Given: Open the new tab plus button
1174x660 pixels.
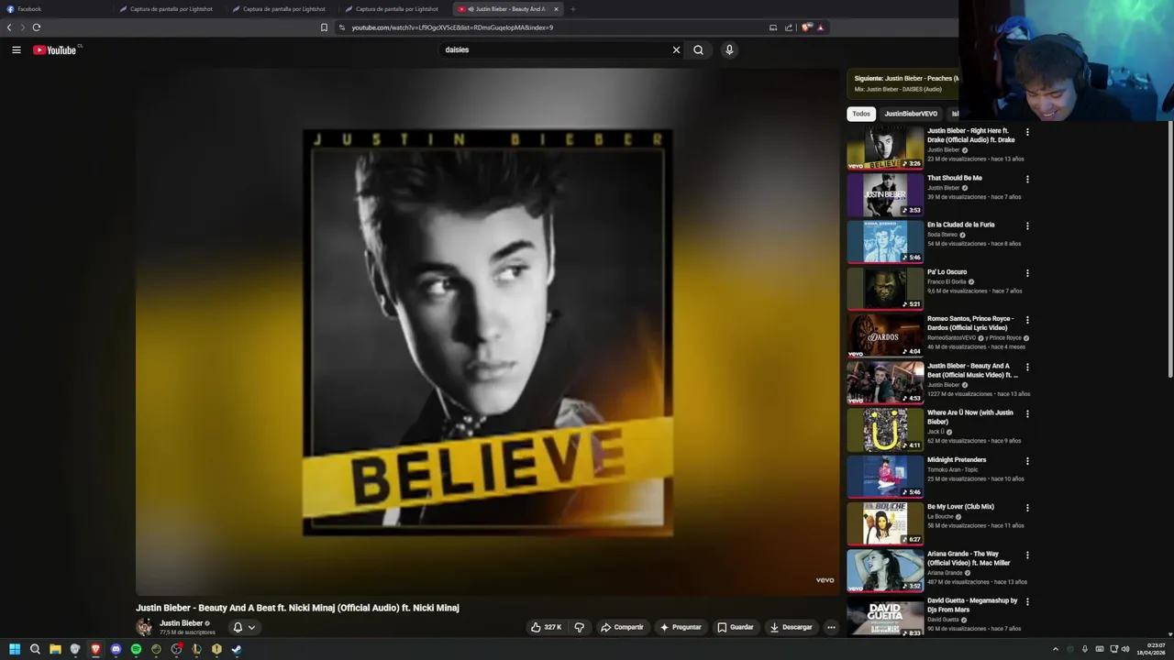Looking at the screenshot, I should (573, 9).
